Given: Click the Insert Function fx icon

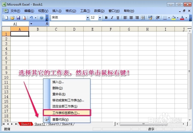Looking at the screenshot, I should 47,24.
